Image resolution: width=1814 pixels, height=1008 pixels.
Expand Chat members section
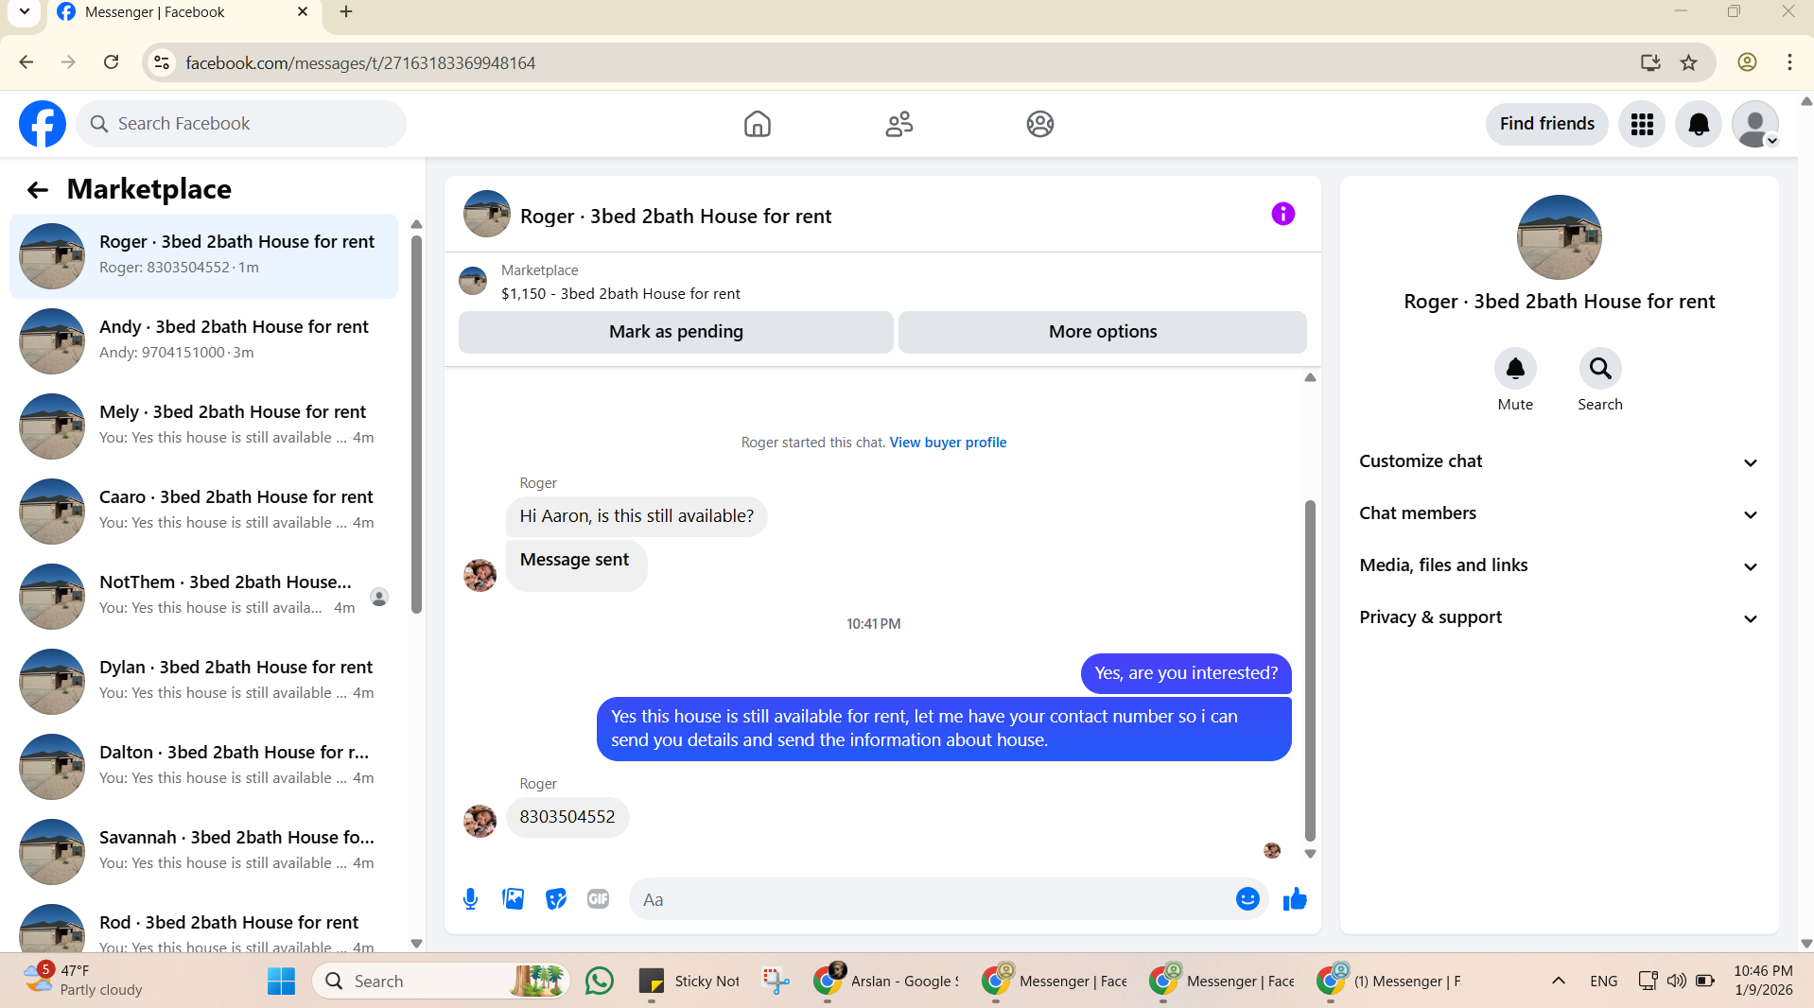click(x=1559, y=513)
